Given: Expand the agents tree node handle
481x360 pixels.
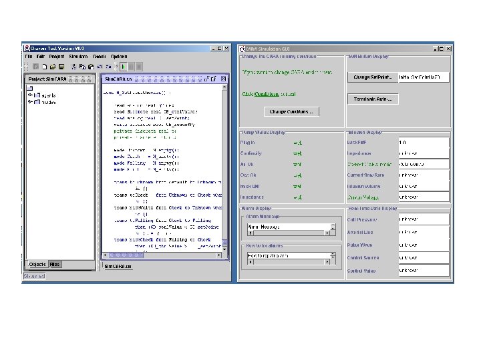Looking at the screenshot, I should click(30, 95).
